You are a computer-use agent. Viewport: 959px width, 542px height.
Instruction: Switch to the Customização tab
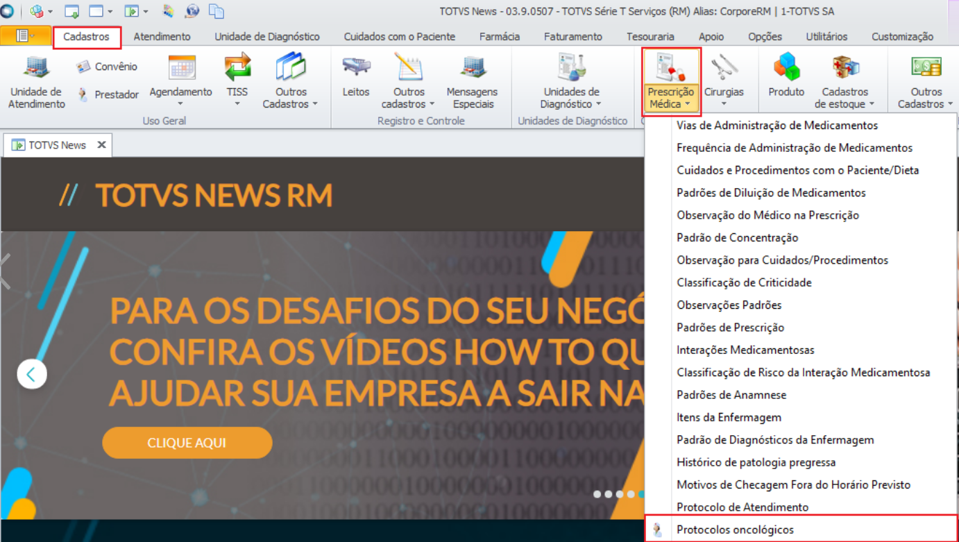[x=902, y=37]
